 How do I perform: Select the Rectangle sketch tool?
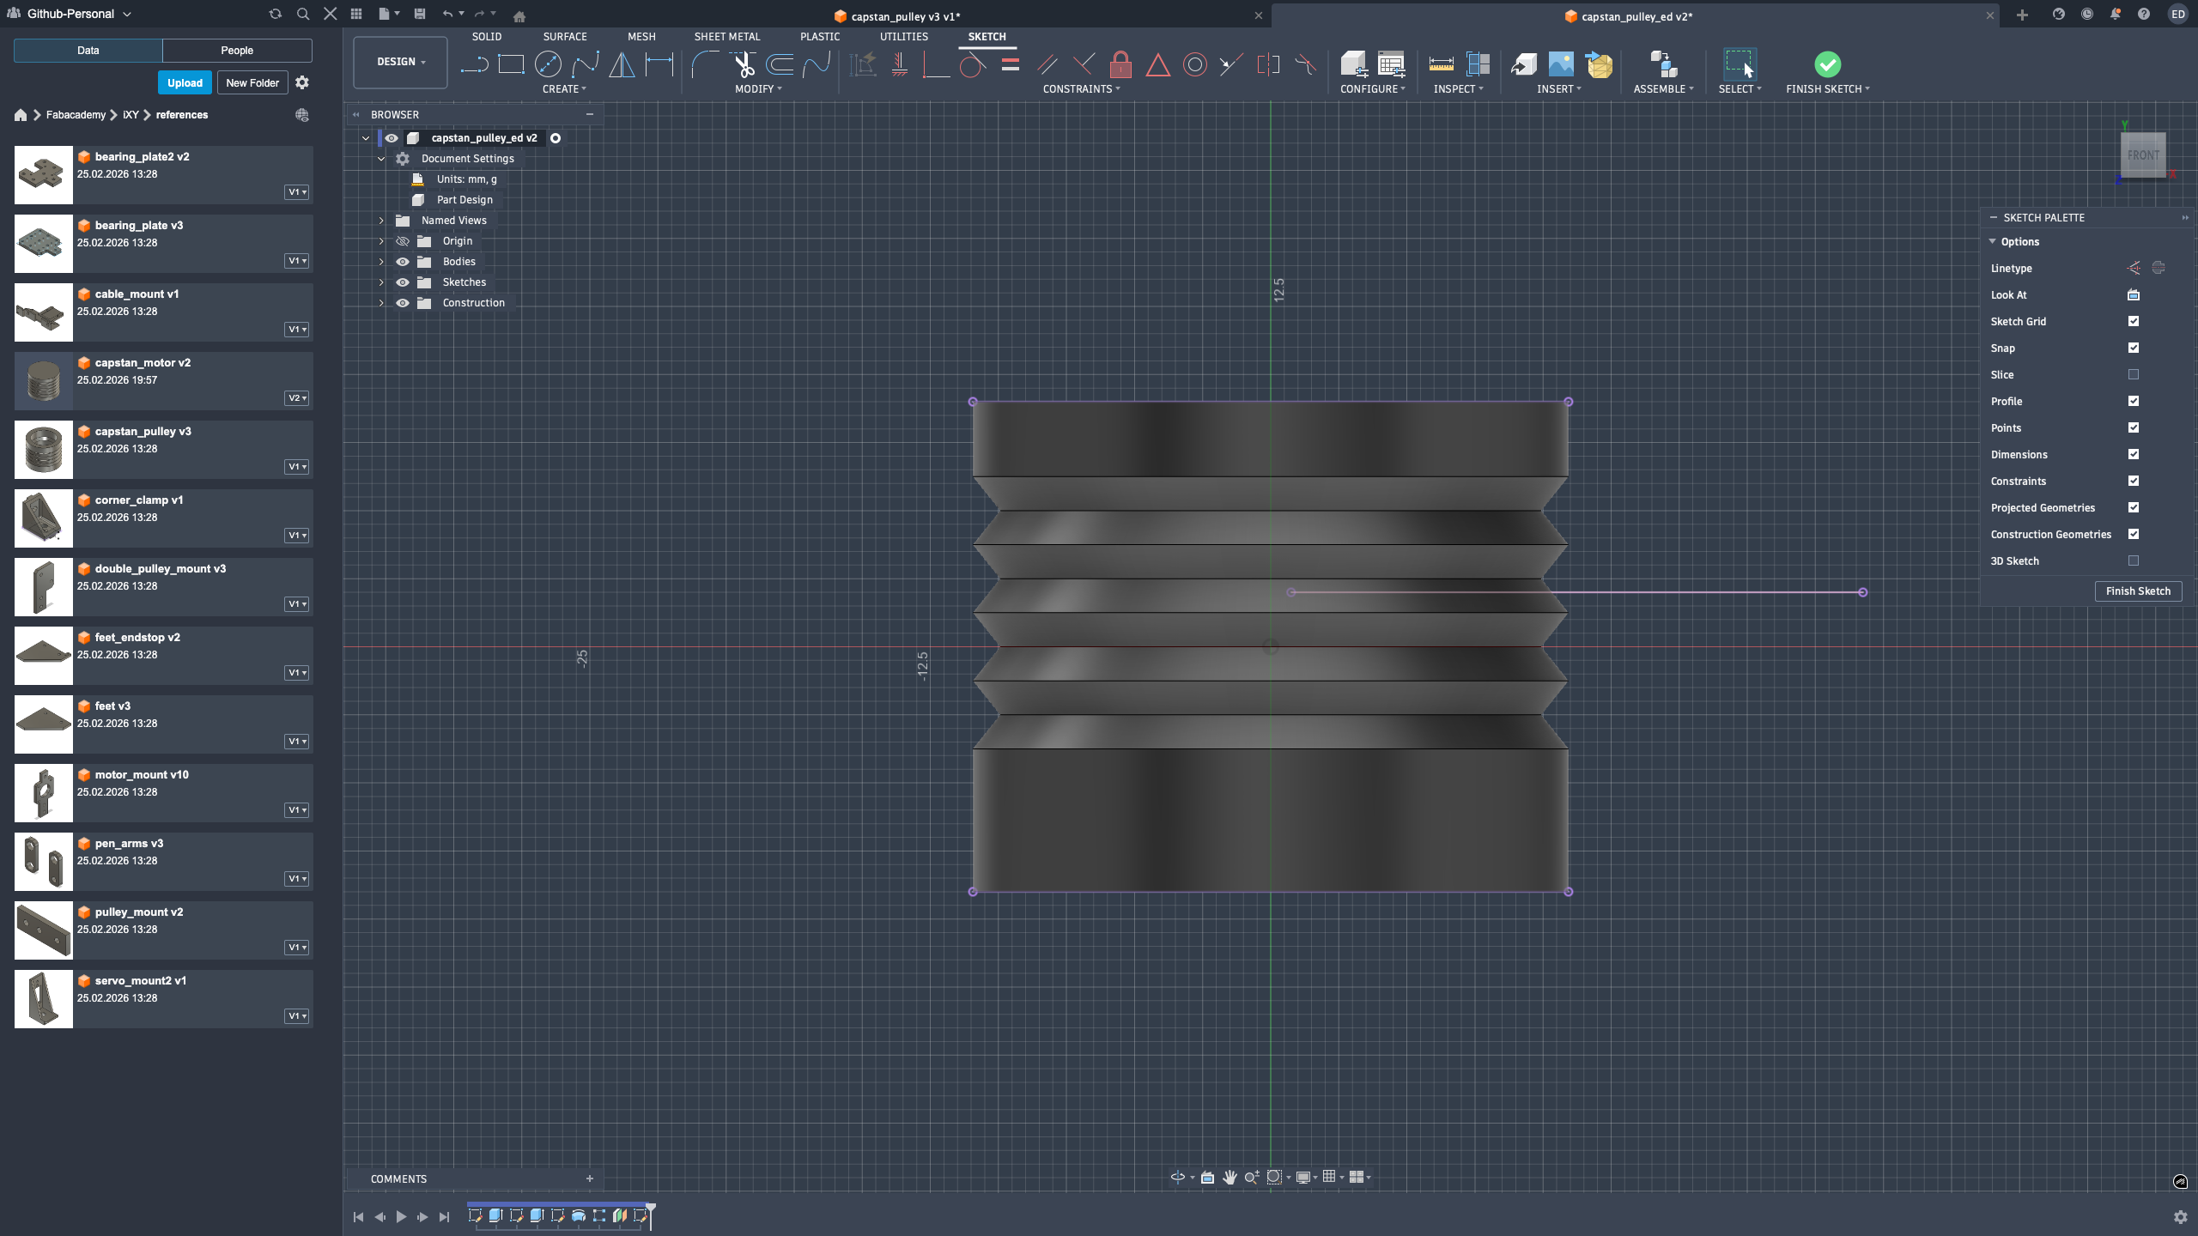click(511, 64)
